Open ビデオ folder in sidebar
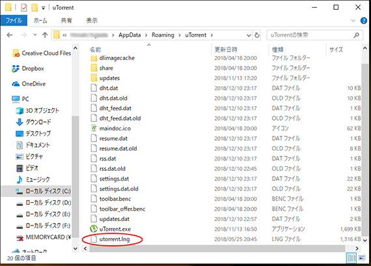371x266 pixels. click(x=27, y=168)
